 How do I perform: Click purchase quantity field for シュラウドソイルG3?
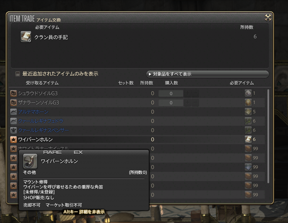coord(171,93)
